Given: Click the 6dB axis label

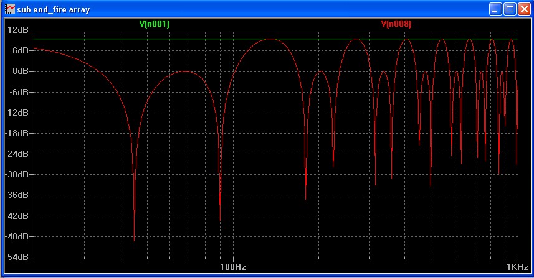Looking at the screenshot, I should tap(21, 50).
